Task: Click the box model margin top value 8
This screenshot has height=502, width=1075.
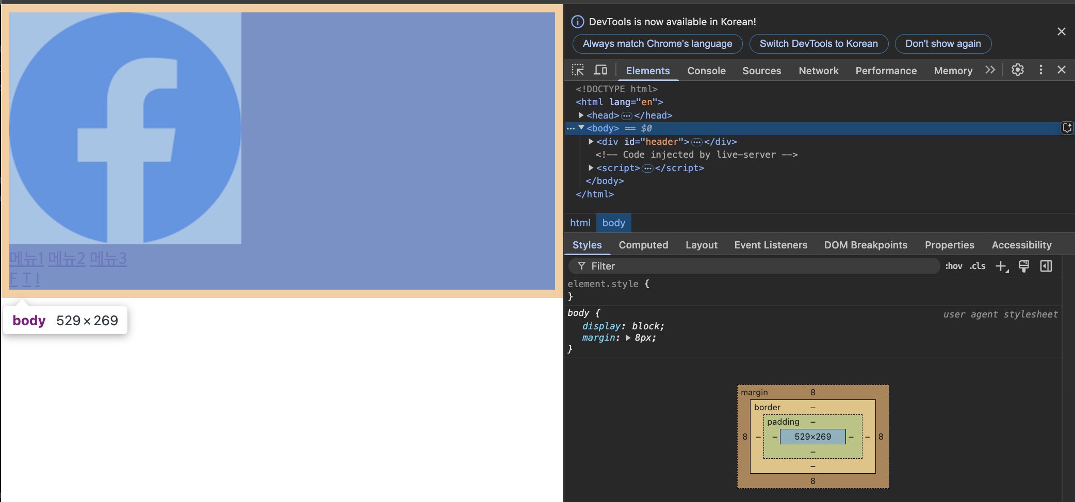Action: coord(813,392)
